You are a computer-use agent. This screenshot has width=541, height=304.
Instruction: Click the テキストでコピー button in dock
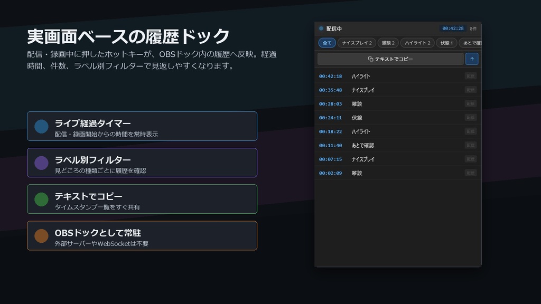click(x=390, y=59)
